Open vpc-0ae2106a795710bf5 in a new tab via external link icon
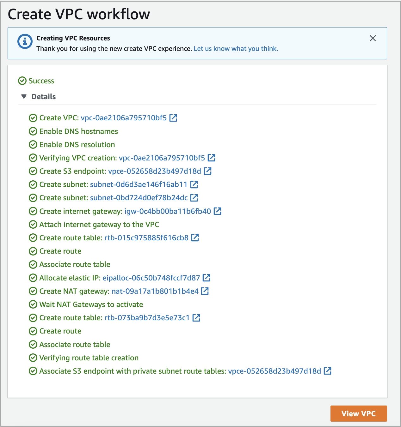Viewport: 401px width, 427px height. coord(173,118)
